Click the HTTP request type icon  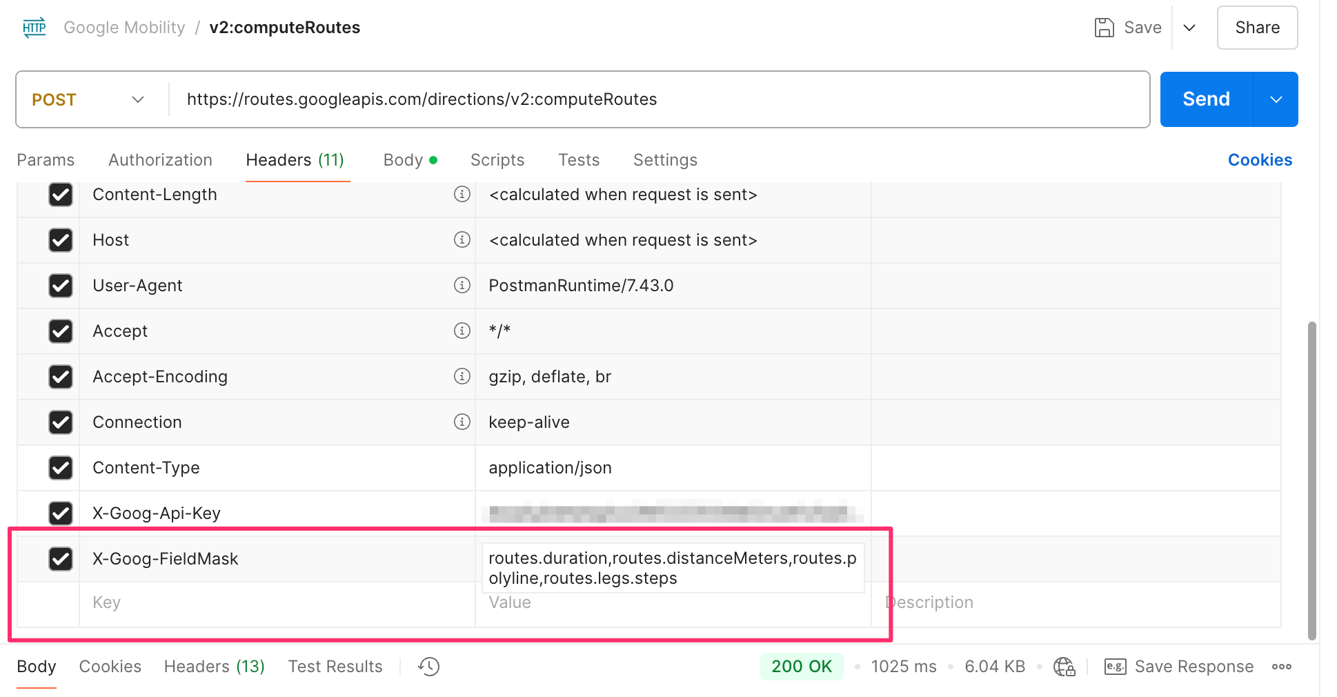(34, 27)
